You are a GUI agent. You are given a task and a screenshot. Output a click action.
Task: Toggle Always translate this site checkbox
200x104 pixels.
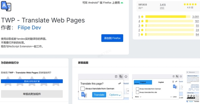[137, 92]
